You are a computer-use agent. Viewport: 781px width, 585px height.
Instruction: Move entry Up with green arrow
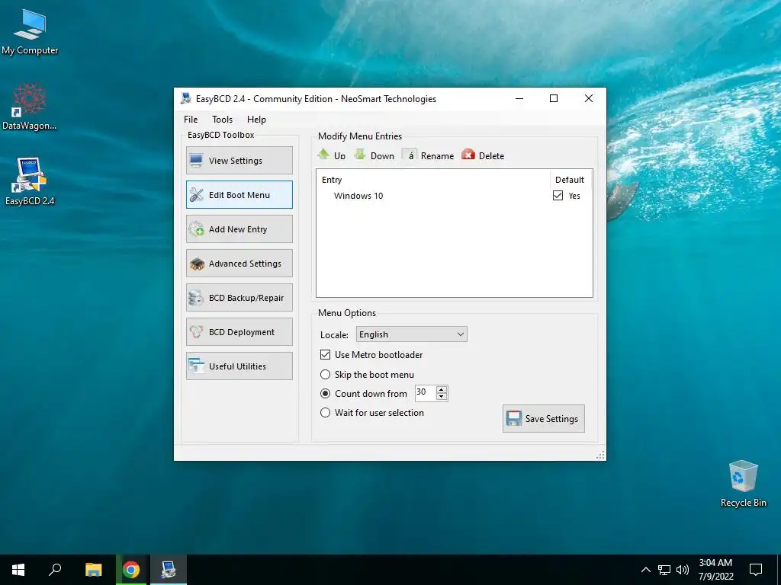[331, 155]
